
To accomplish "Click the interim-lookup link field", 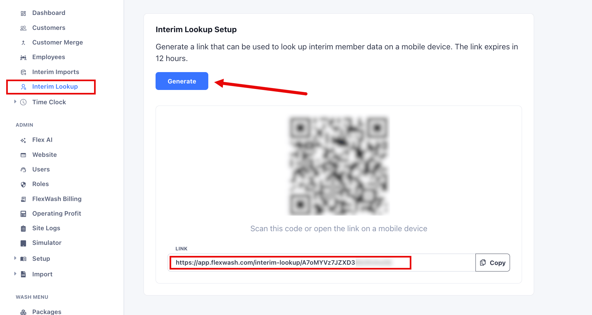I will pyautogui.click(x=322, y=262).
